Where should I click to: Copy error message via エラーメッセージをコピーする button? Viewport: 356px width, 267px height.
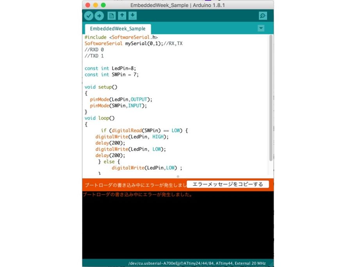pos(228,184)
